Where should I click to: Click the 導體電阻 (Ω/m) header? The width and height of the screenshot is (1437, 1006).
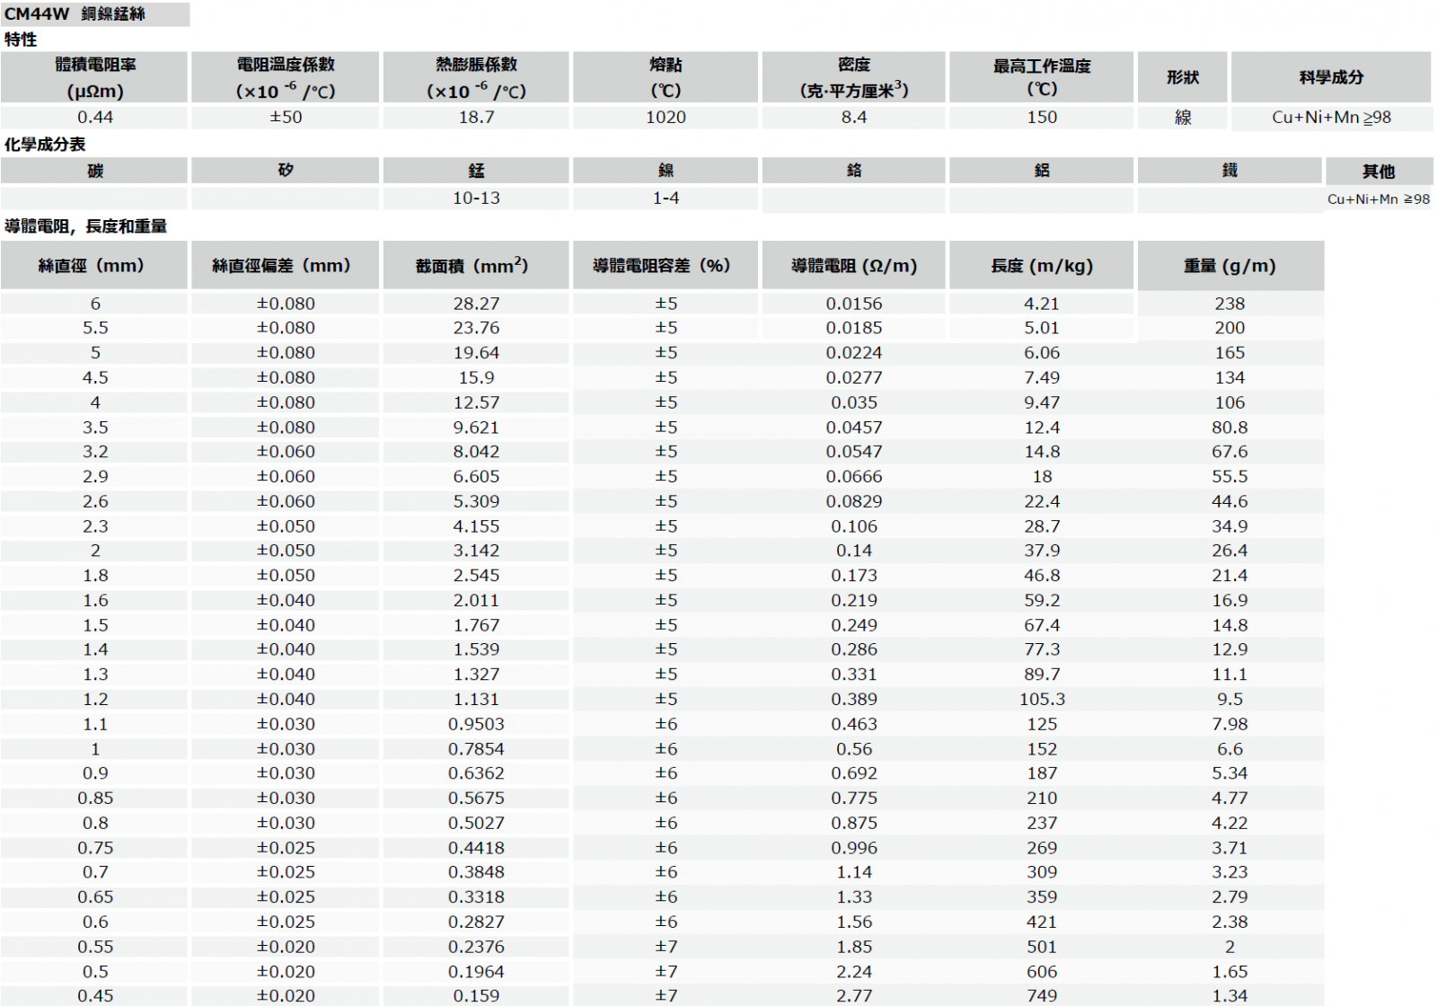[x=854, y=266]
